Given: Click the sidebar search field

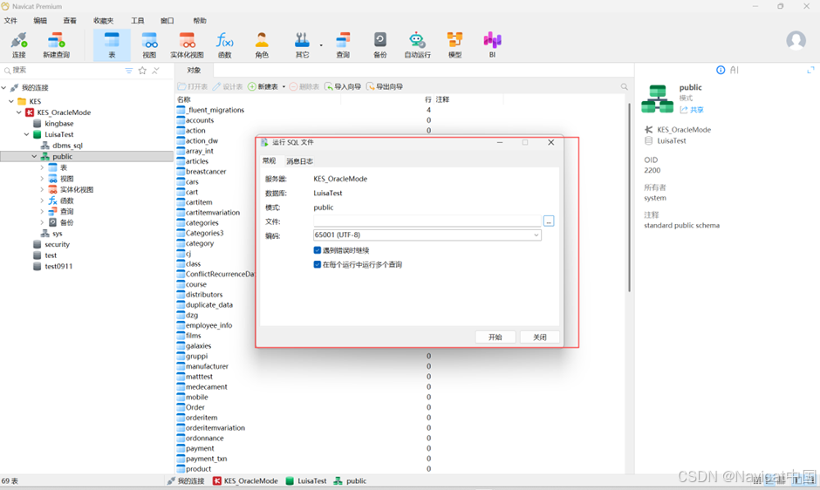Looking at the screenshot, I should [63, 70].
